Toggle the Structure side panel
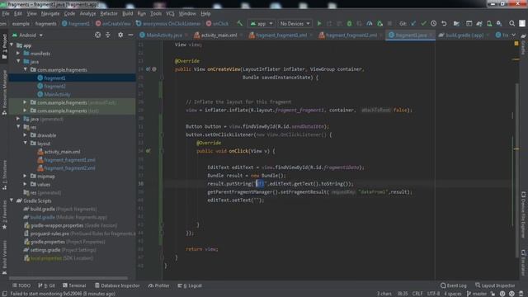This screenshot has height=297, width=528. [4, 175]
